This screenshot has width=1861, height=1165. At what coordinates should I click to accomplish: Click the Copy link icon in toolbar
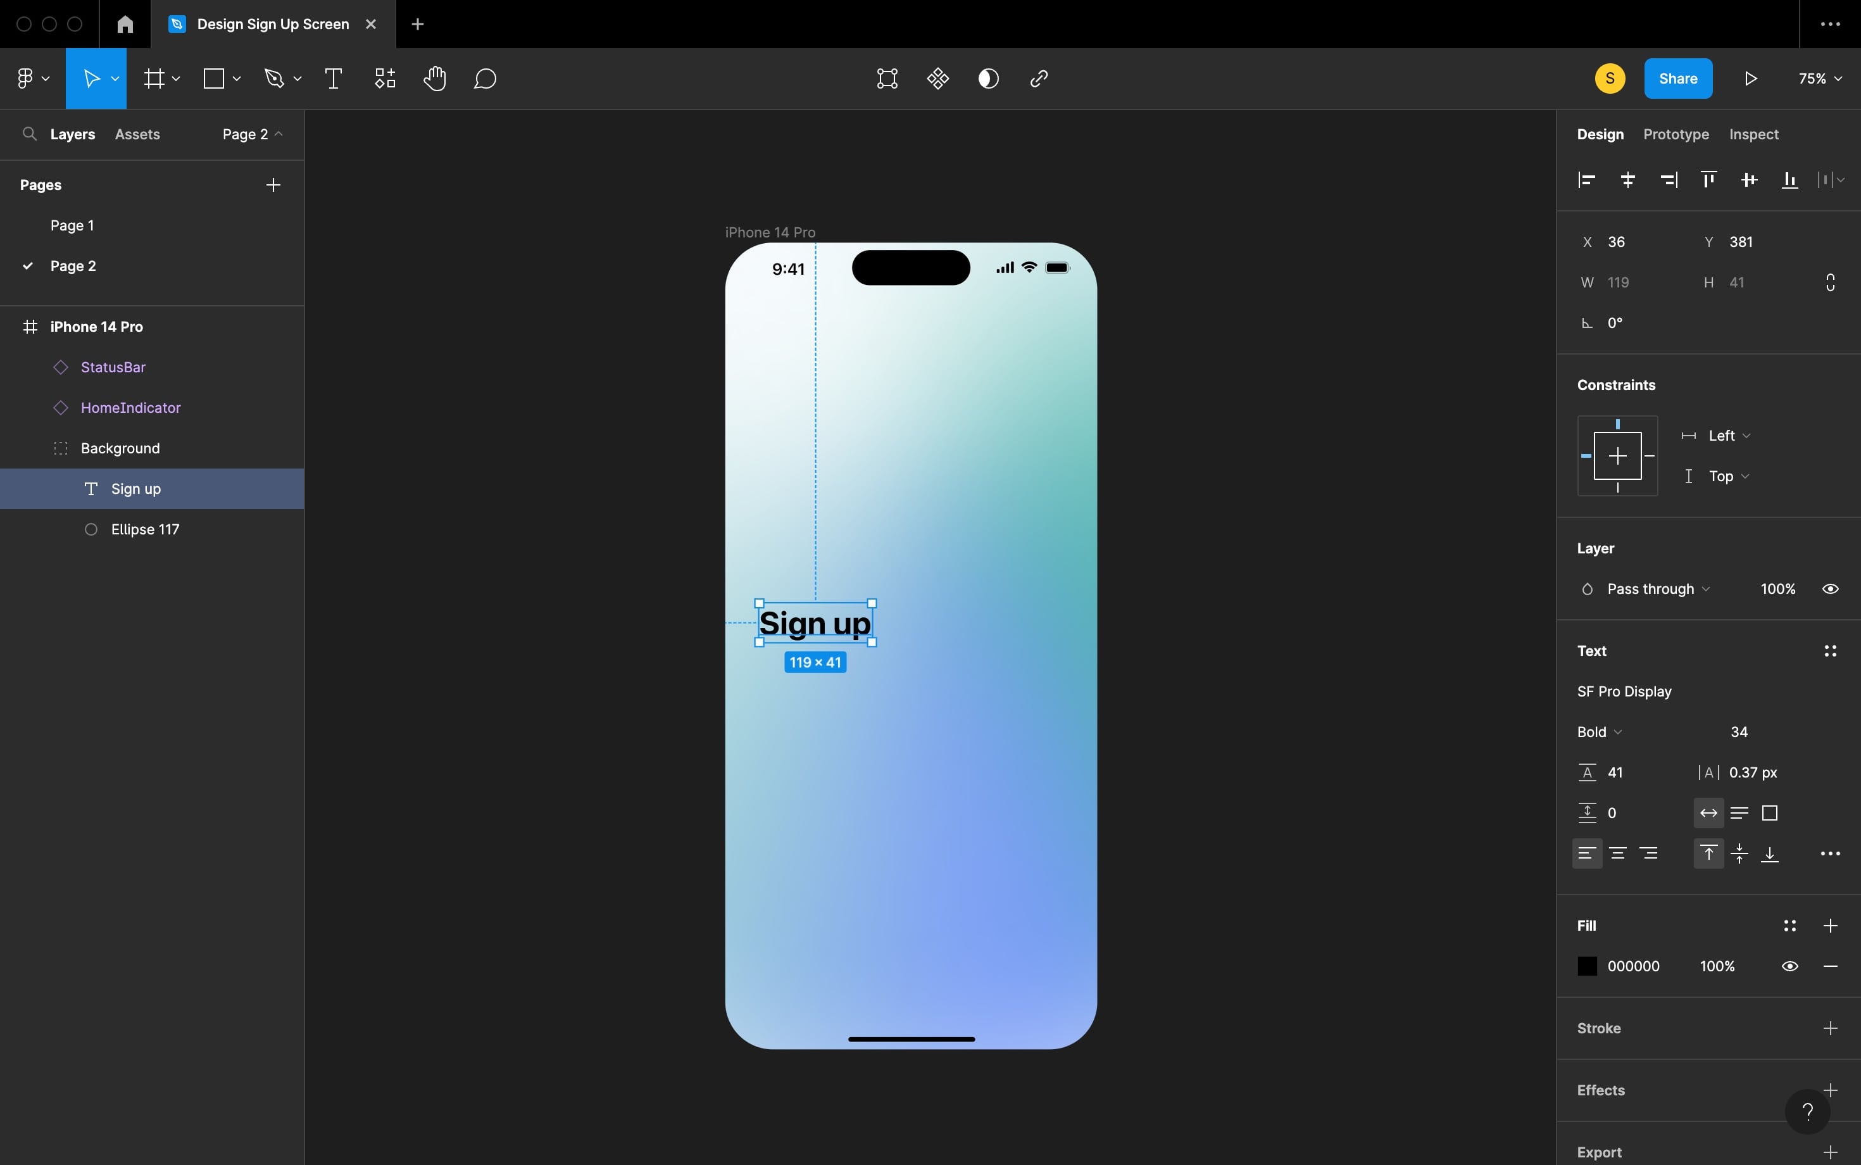pyautogui.click(x=1037, y=78)
